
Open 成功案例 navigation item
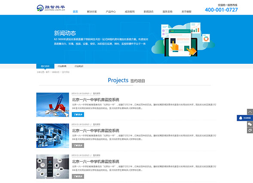point(130,12)
